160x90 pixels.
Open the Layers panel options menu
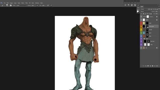159,6
